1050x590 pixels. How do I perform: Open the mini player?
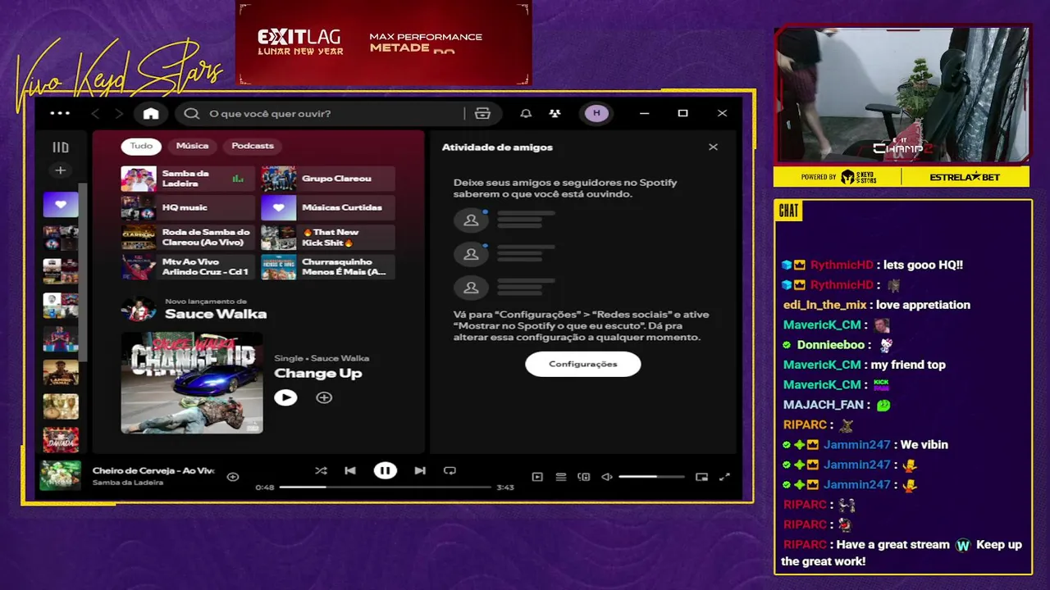701,476
